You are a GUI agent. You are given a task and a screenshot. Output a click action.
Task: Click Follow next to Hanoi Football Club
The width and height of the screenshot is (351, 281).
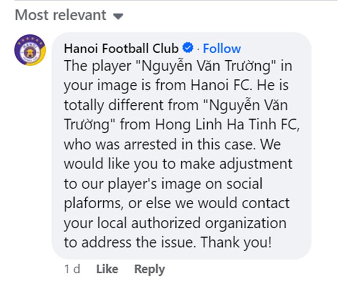[x=222, y=48]
